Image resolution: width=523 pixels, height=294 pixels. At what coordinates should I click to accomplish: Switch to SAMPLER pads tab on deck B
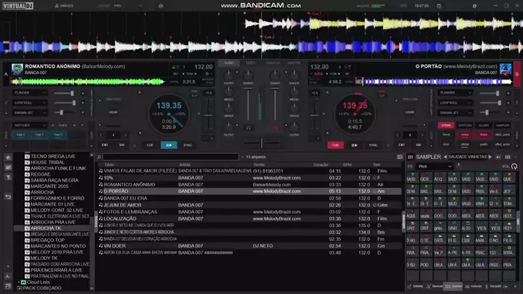pos(503,125)
